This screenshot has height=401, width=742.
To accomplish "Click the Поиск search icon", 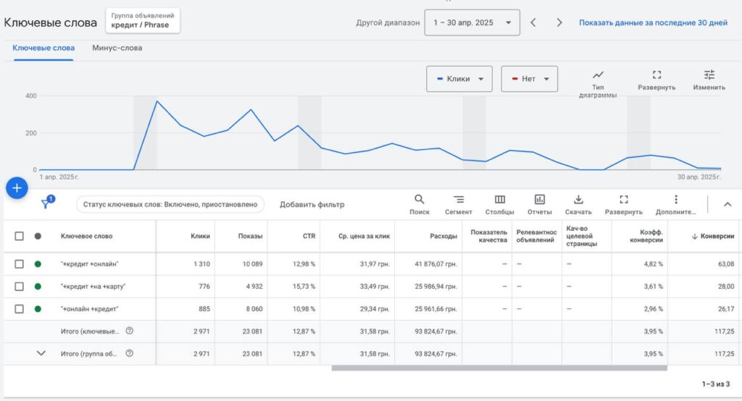I will coord(420,200).
